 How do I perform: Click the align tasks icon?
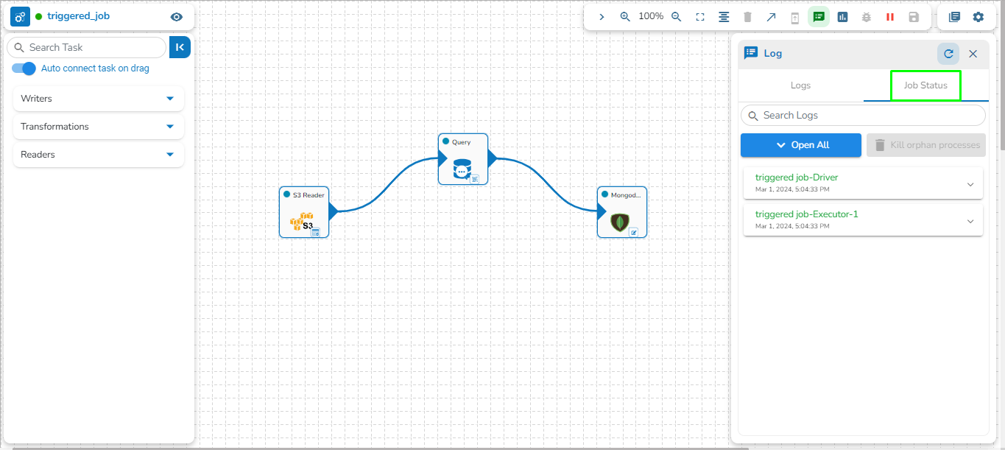click(x=724, y=17)
